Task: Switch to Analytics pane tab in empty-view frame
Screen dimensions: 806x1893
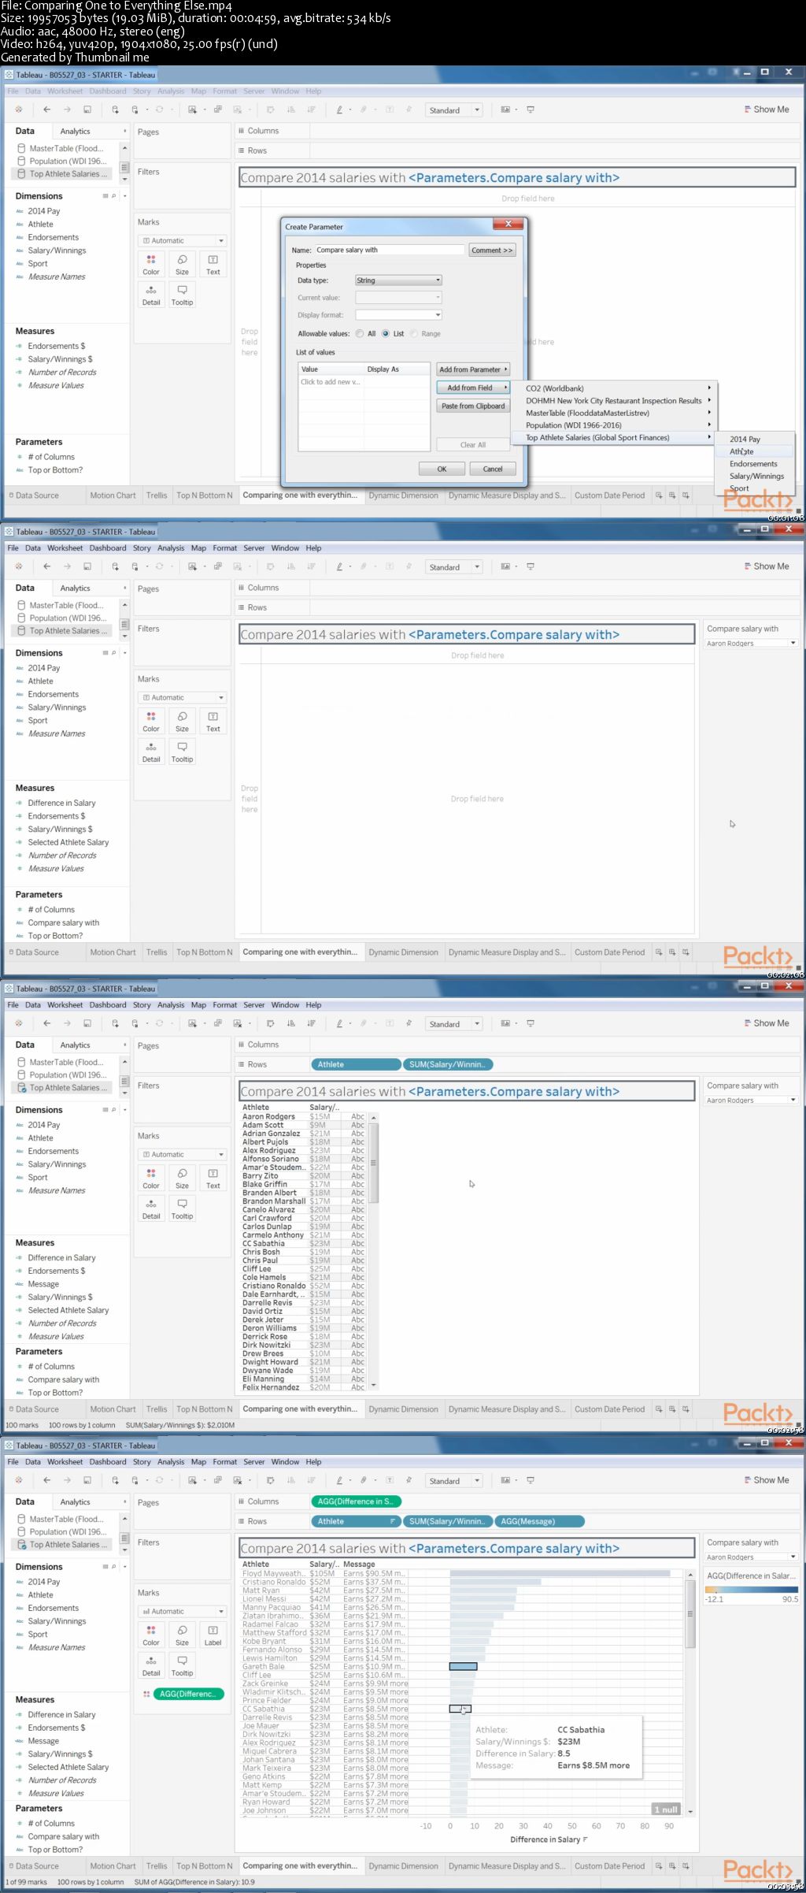Action: pos(76,588)
